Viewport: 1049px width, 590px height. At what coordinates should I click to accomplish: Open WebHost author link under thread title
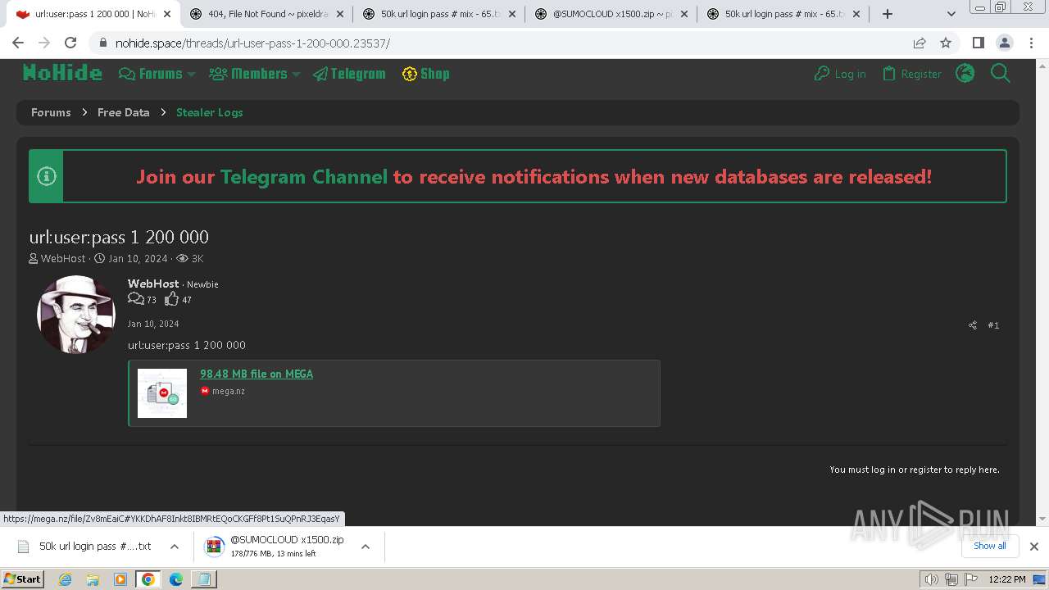[63, 258]
